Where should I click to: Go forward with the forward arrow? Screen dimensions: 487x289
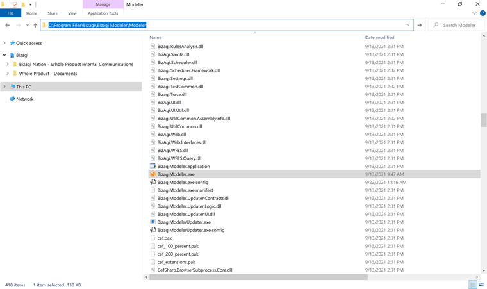[19, 25]
